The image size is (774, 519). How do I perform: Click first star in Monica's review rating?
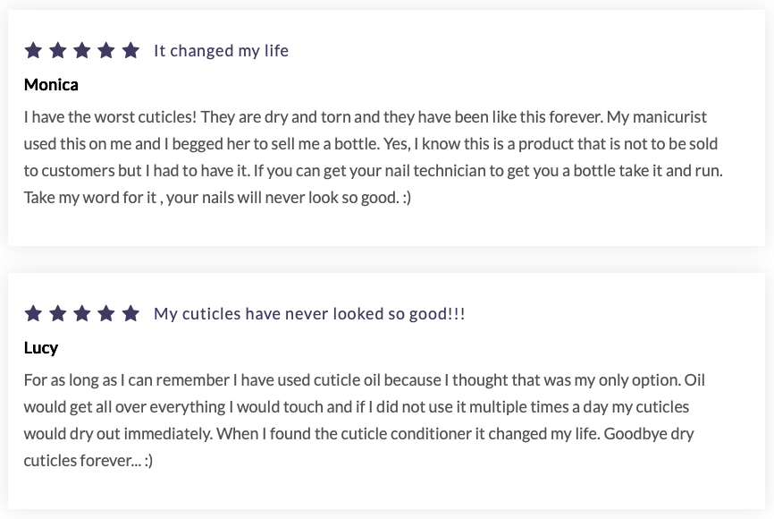(33, 50)
